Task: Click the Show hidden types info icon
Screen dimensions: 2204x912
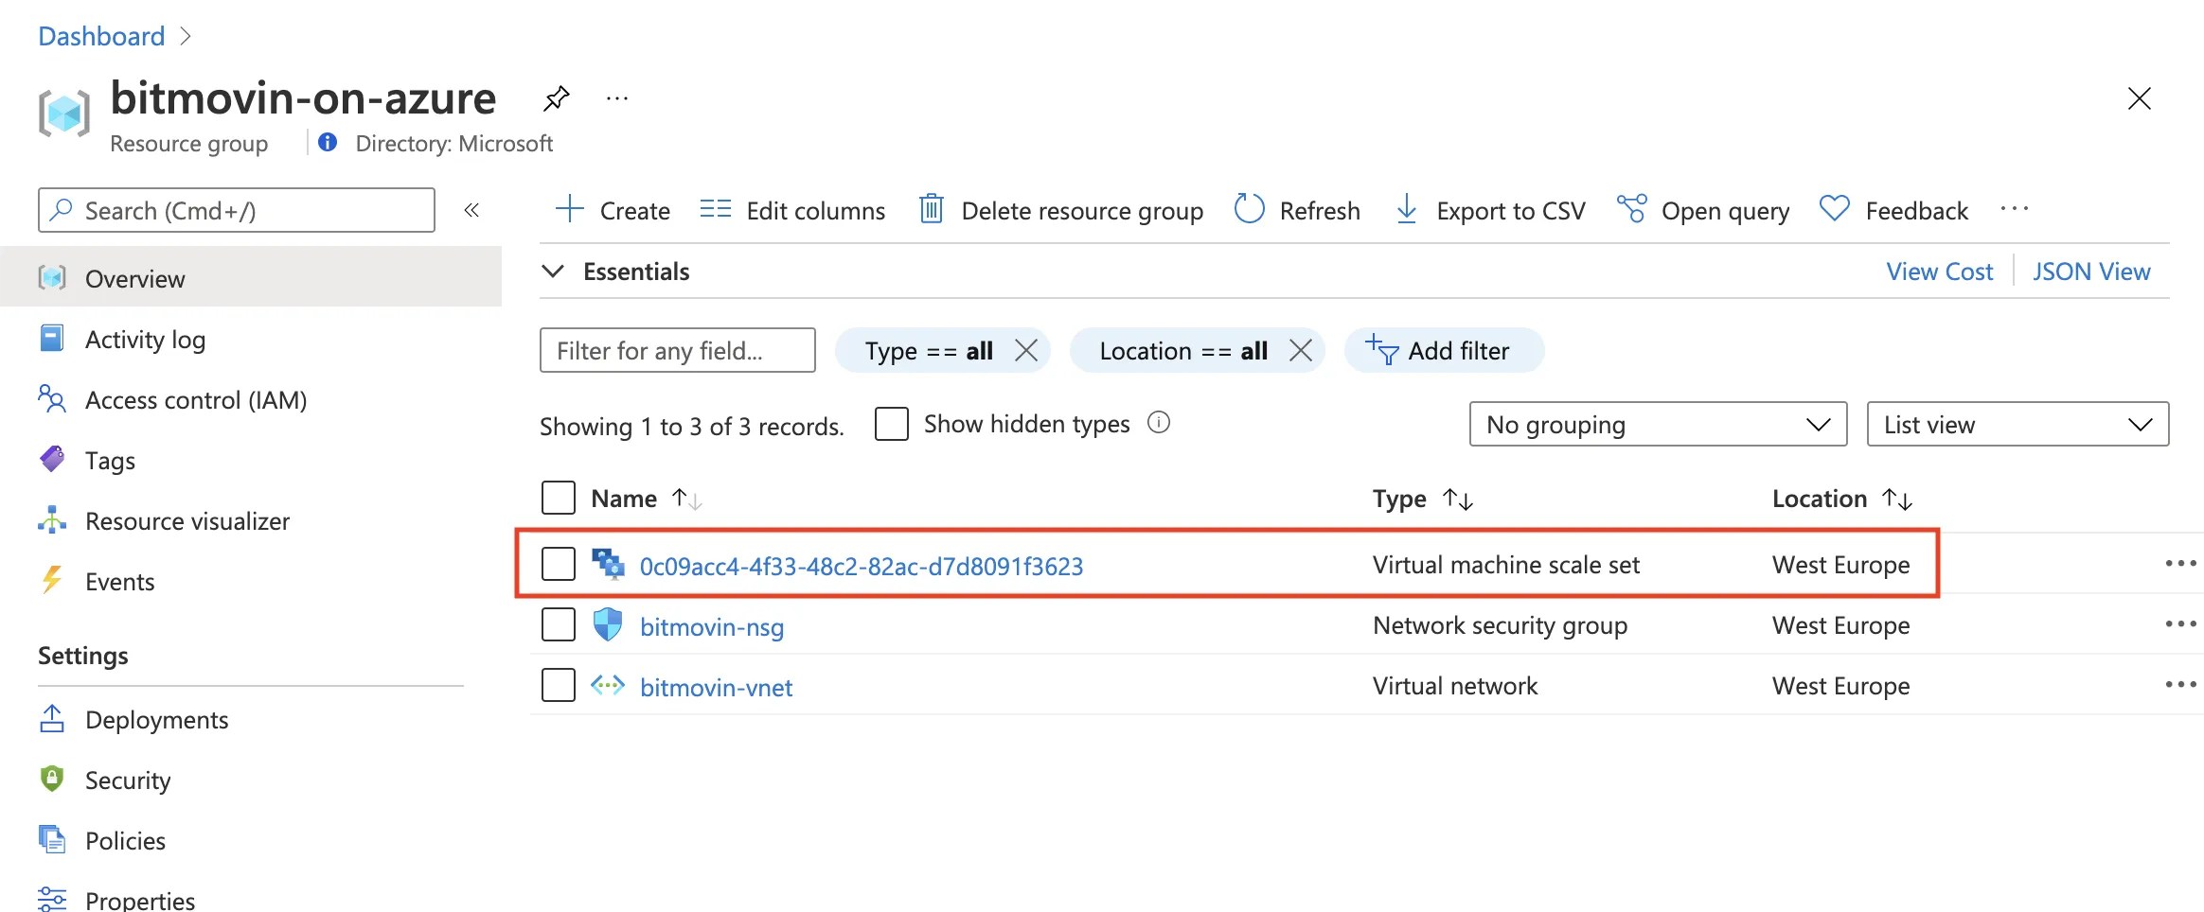Action: (x=1159, y=422)
